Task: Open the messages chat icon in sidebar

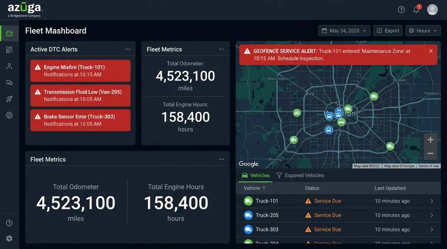Action: [9, 83]
